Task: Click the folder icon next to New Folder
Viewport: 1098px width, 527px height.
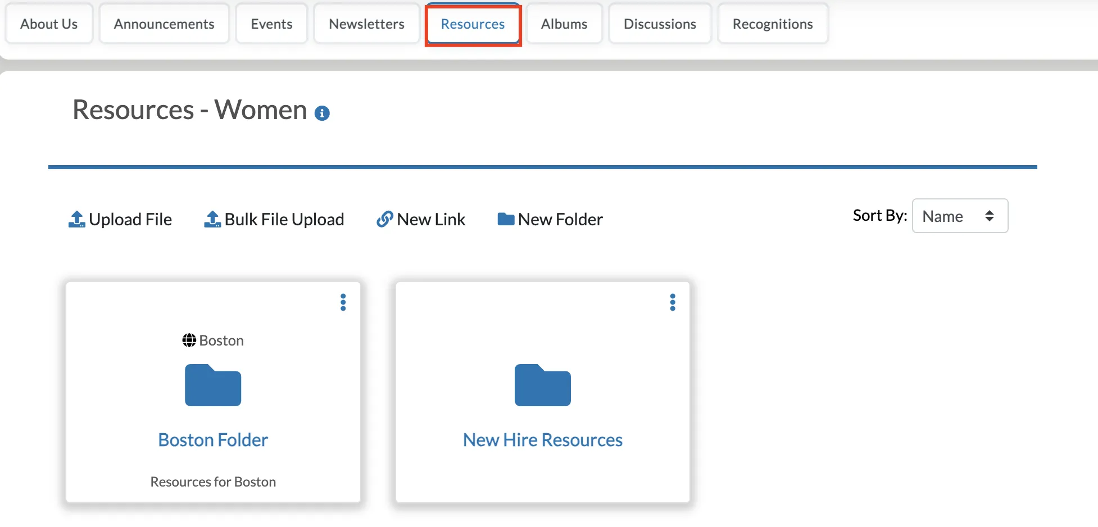Action: (x=506, y=219)
